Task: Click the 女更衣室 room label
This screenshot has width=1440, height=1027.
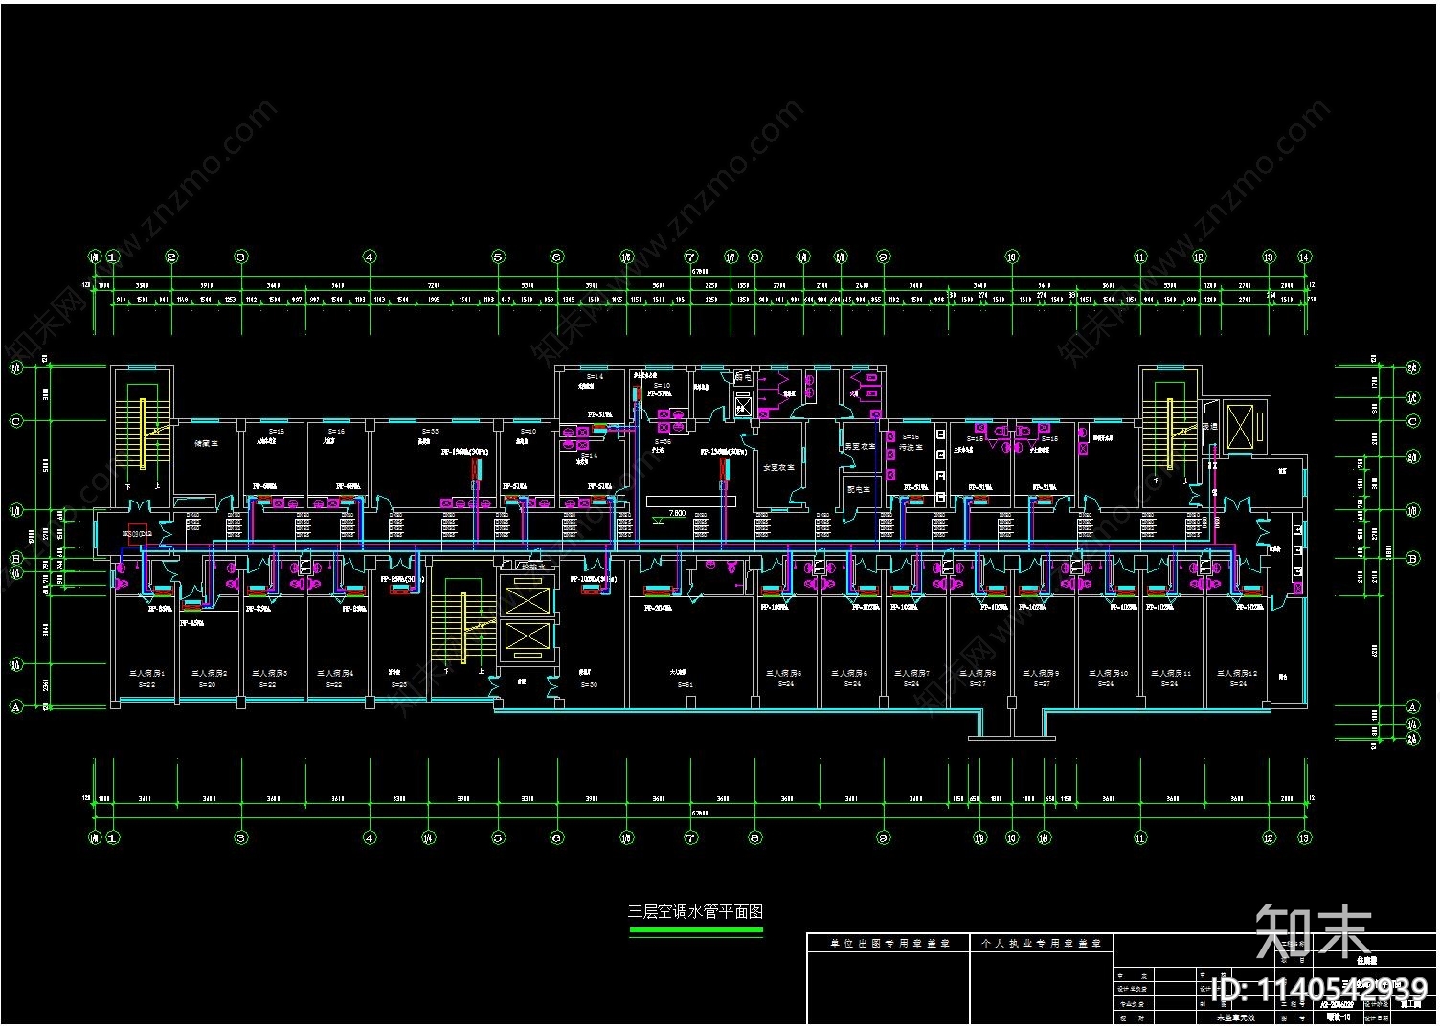Action: coord(779,468)
